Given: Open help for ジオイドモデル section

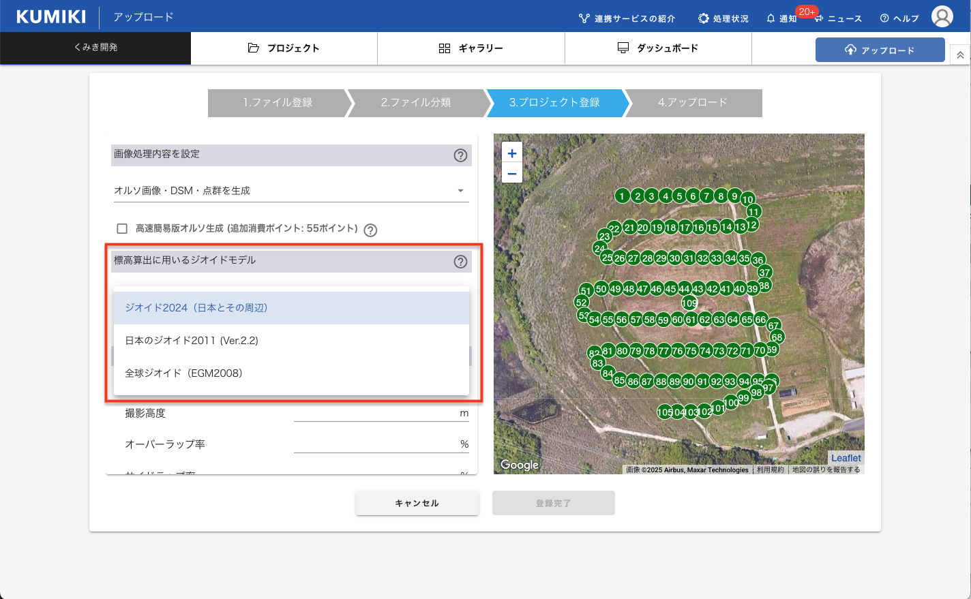Looking at the screenshot, I should 460,262.
